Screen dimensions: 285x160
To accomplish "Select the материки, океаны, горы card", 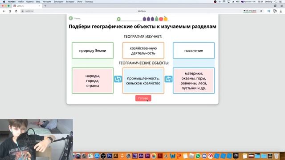I will coord(194,80).
